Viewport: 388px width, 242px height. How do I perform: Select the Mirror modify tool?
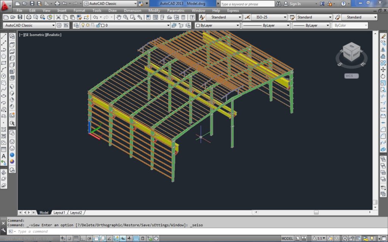[x=383, y=50]
